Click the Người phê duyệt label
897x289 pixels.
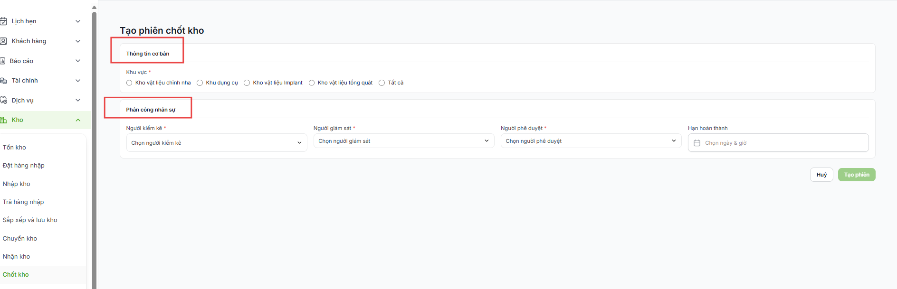522,128
